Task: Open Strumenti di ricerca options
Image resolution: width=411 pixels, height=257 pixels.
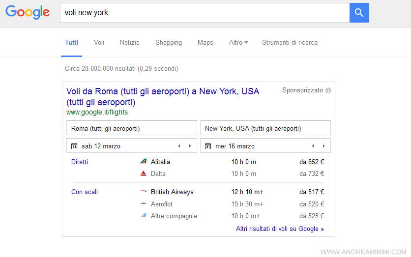Action: click(290, 43)
